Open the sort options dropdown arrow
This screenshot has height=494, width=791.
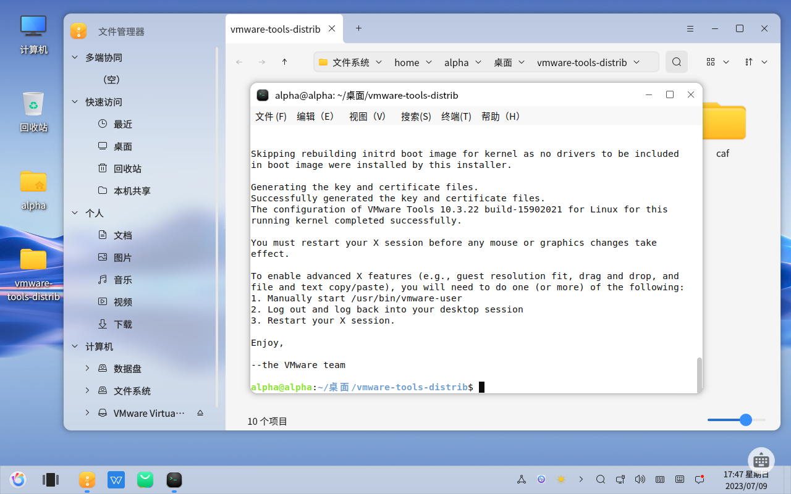coord(764,62)
